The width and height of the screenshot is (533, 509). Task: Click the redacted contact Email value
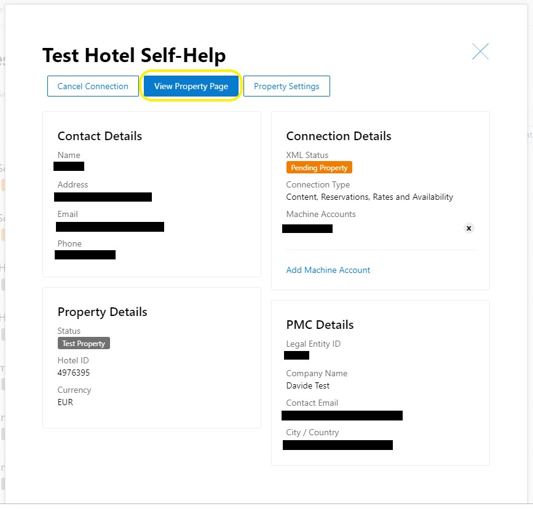click(x=110, y=227)
